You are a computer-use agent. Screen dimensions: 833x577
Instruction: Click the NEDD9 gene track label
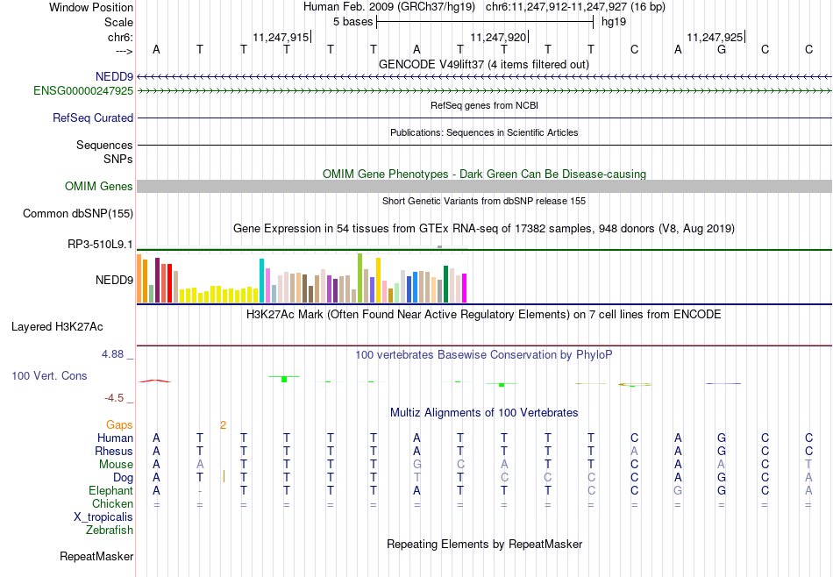tap(114, 76)
